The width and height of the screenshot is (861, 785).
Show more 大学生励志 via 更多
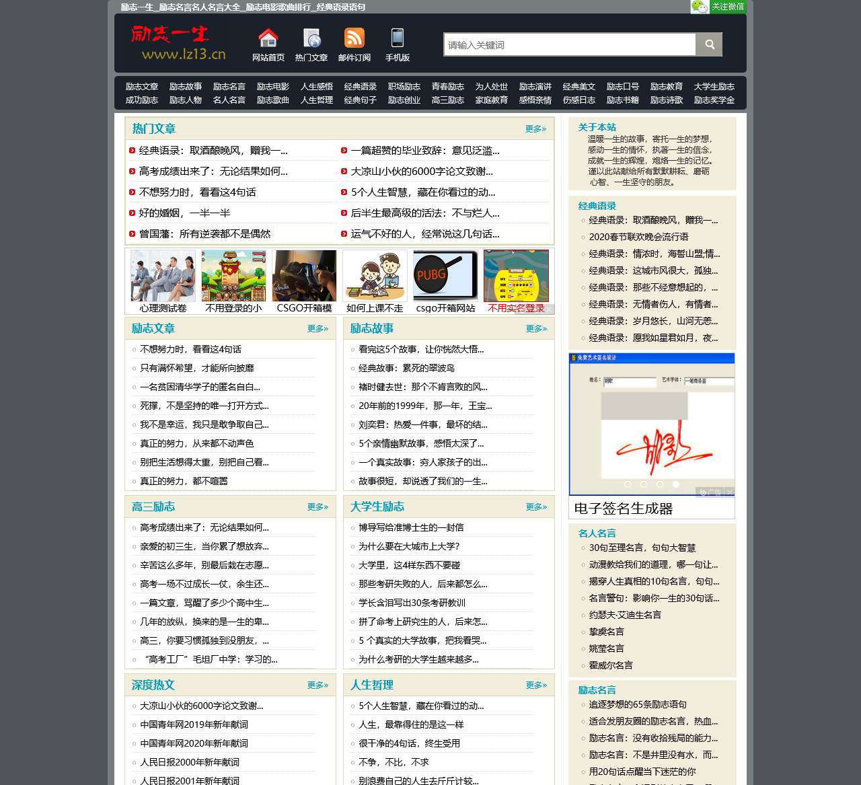pos(536,507)
